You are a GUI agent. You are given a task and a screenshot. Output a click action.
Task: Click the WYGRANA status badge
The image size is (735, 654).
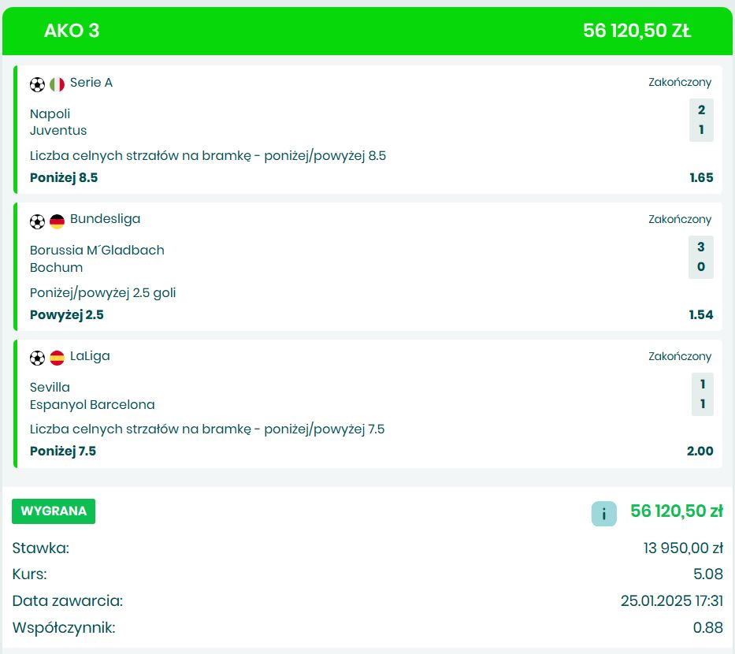[x=54, y=511]
